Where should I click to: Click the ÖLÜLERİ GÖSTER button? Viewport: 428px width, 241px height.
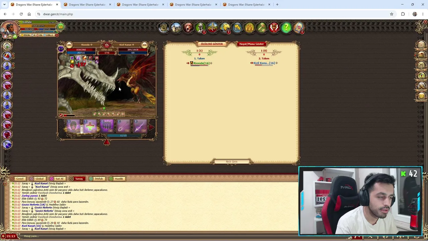pos(212,44)
